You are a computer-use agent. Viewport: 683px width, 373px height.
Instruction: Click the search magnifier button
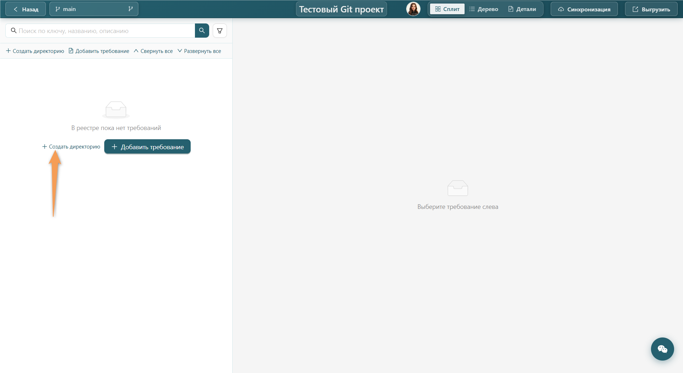pyautogui.click(x=202, y=31)
